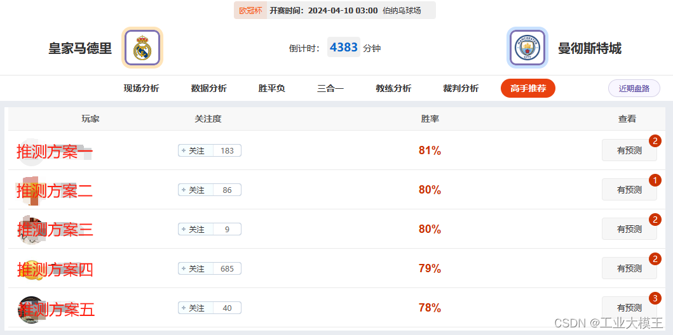This screenshot has height=335, width=673.
Task: Click the badge showing 3 predictions
Action: (655, 298)
